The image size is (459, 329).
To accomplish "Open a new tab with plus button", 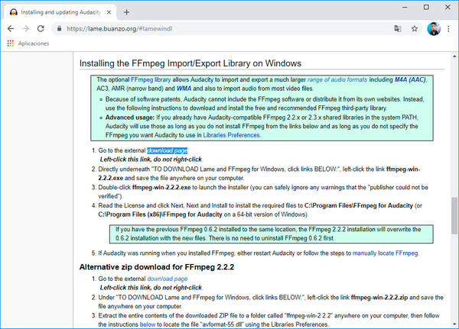I will click(126, 12).
